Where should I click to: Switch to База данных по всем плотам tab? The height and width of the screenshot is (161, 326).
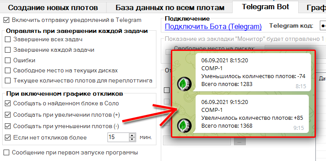(x=170, y=7)
